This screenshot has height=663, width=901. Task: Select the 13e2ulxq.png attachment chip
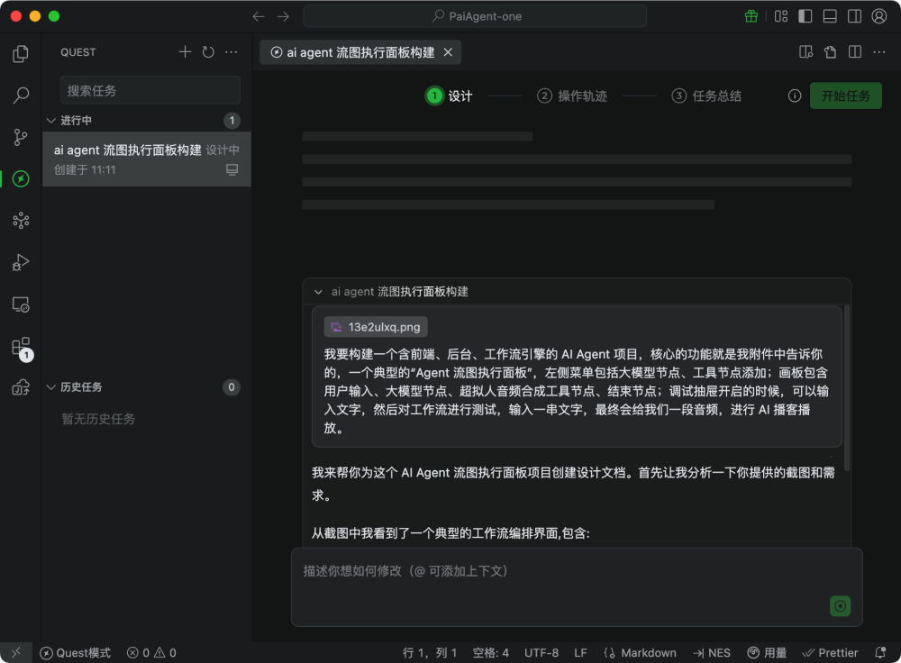click(376, 326)
